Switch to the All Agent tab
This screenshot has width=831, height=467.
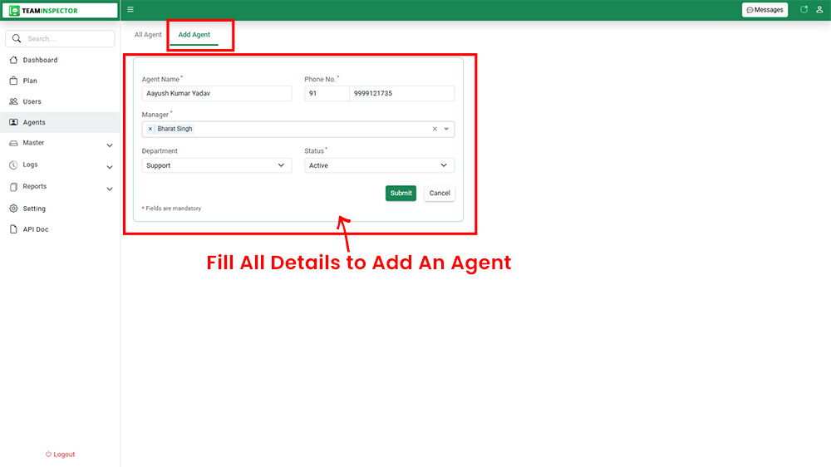coord(148,35)
